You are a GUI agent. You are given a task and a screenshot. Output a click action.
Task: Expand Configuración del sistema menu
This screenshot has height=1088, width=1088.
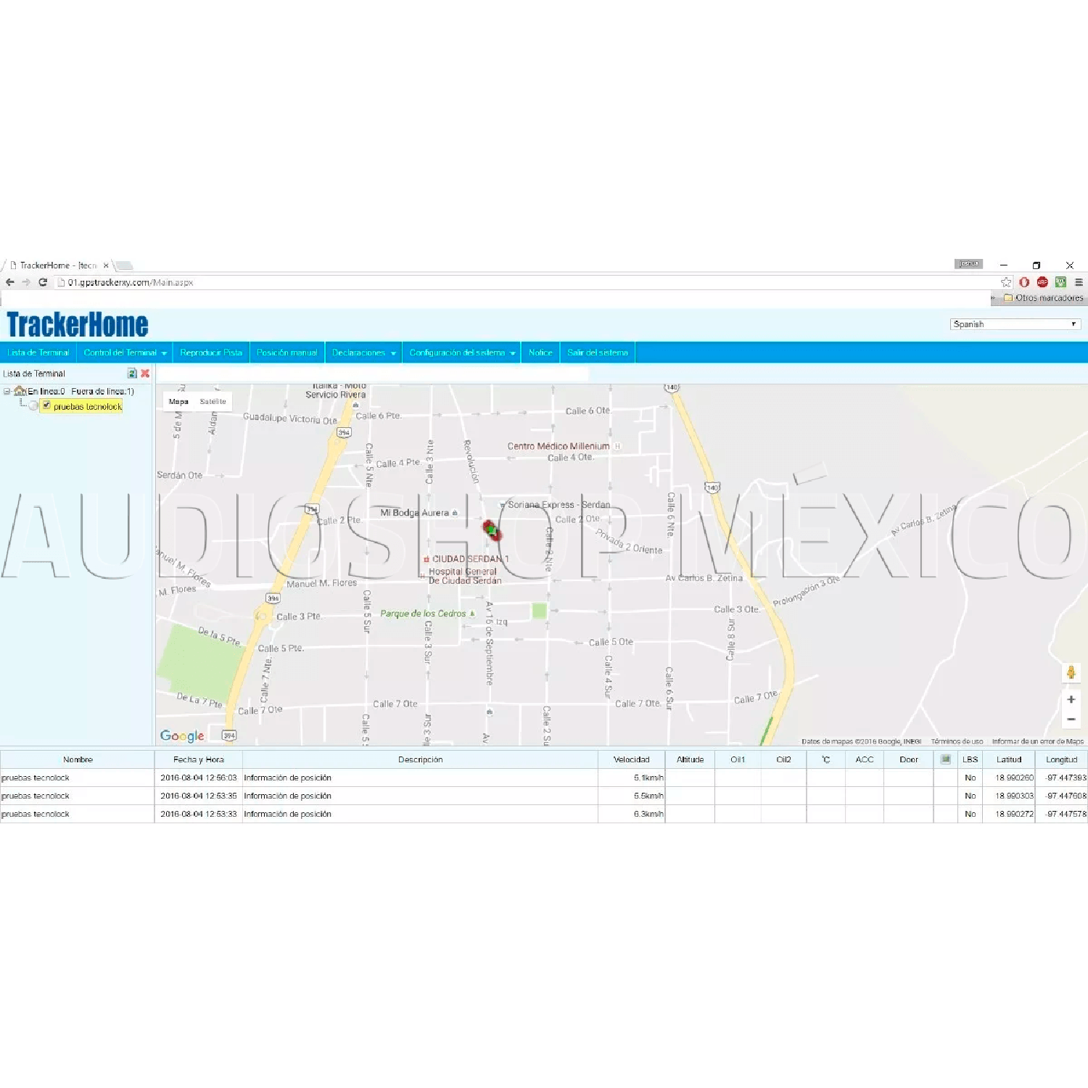462,353
